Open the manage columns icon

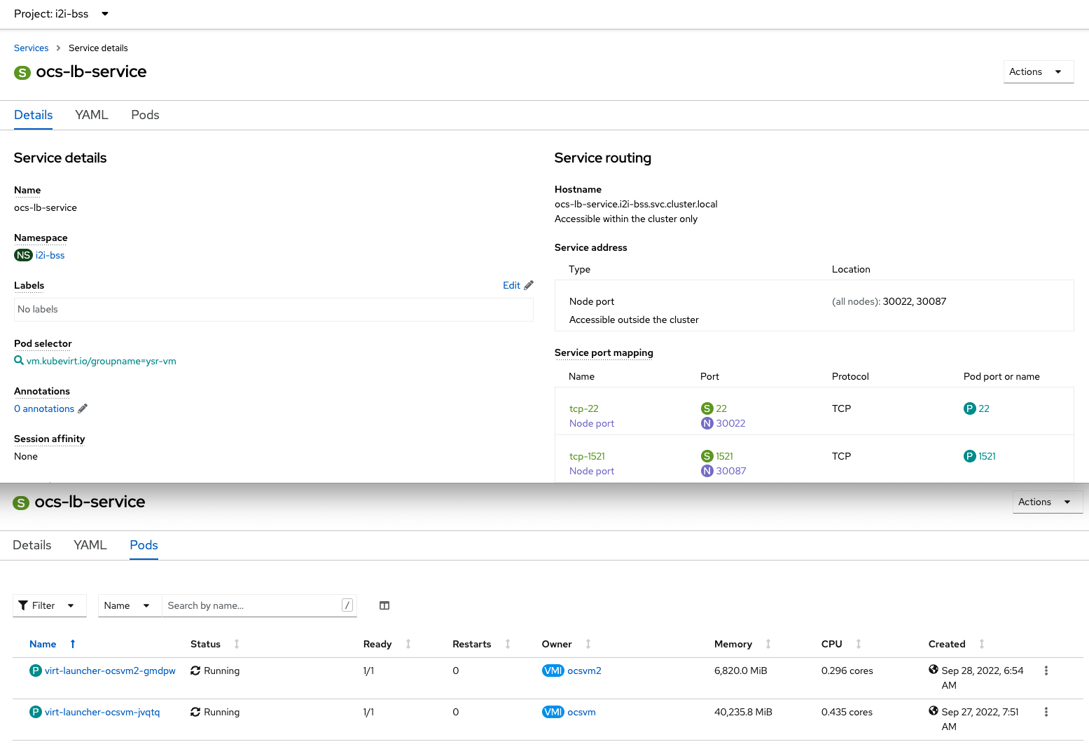click(x=384, y=605)
